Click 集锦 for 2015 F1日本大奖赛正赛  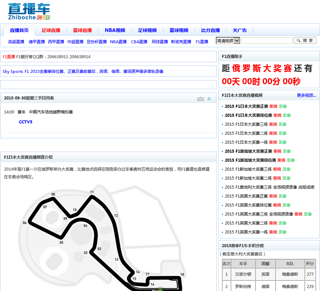coord(273,106)
